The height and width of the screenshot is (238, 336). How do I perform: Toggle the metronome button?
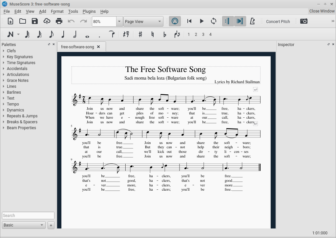click(x=252, y=21)
